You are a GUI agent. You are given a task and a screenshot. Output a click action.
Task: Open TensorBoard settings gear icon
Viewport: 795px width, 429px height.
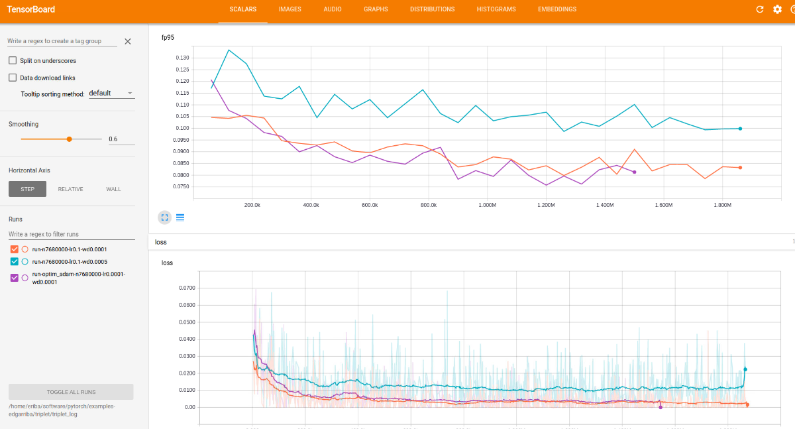pyautogui.click(x=778, y=9)
